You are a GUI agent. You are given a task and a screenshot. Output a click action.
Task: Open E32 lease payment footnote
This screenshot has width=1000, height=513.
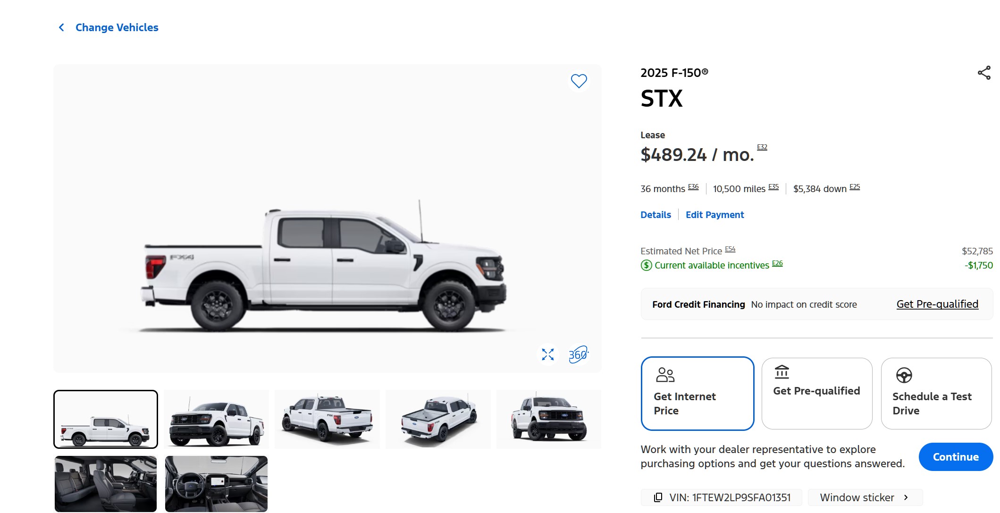click(x=762, y=147)
